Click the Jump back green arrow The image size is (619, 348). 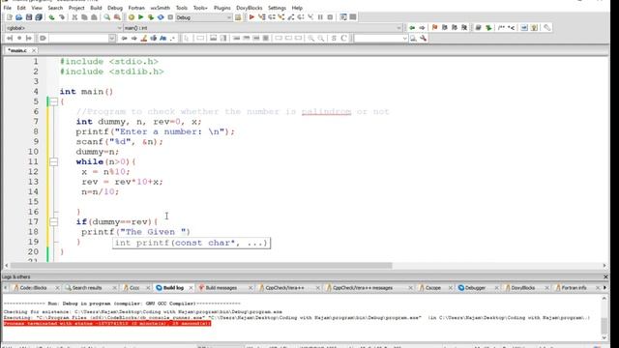click(x=412, y=28)
